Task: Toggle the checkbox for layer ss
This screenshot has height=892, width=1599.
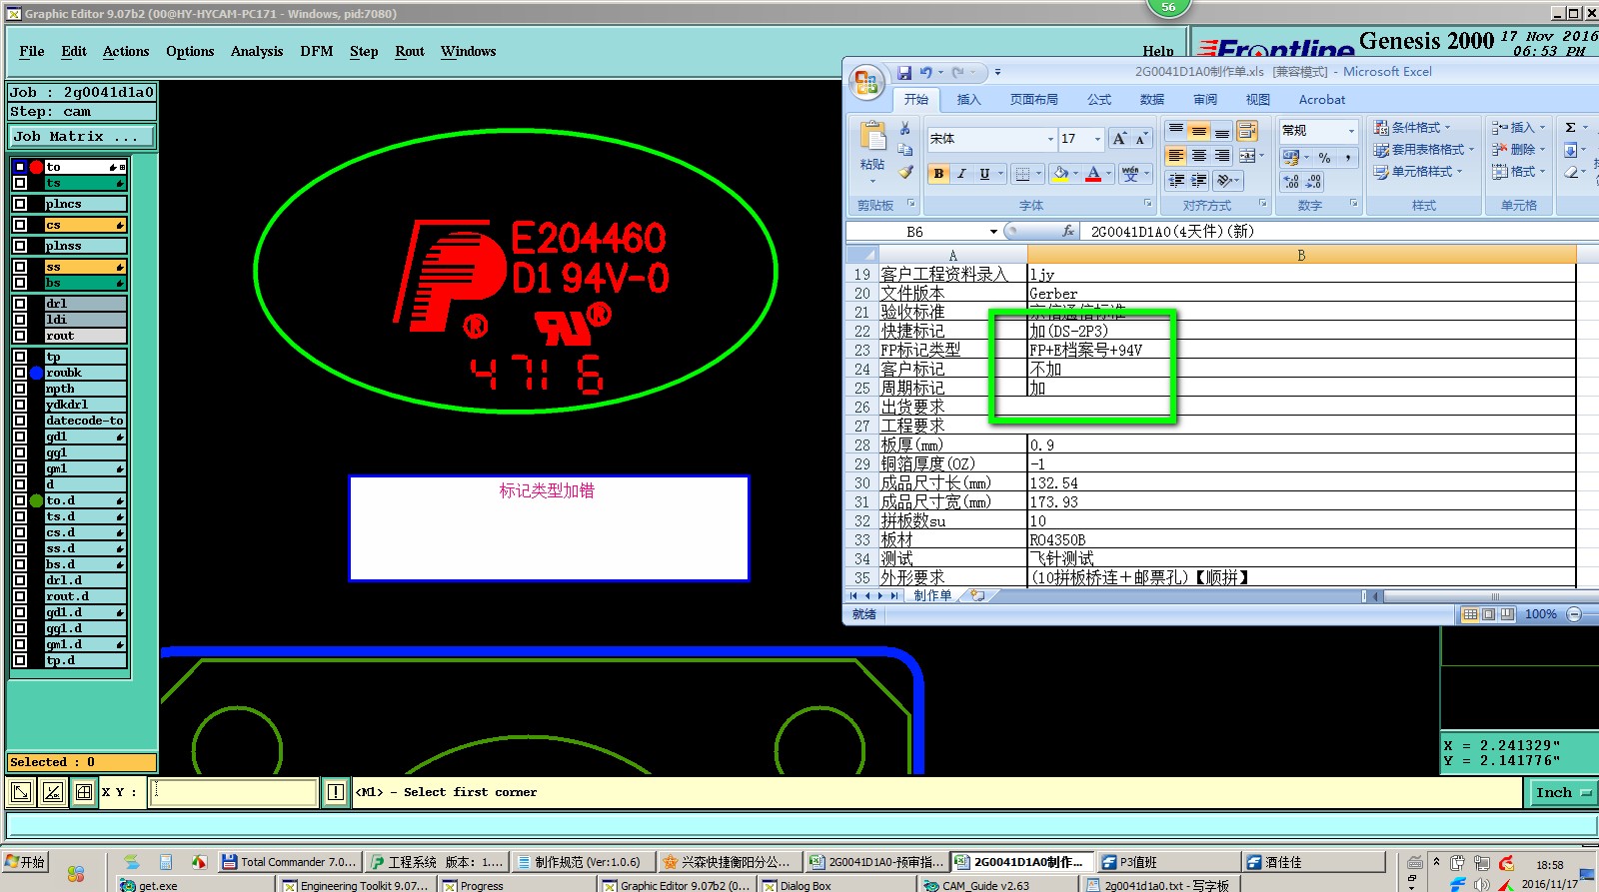Action: click(x=20, y=267)
